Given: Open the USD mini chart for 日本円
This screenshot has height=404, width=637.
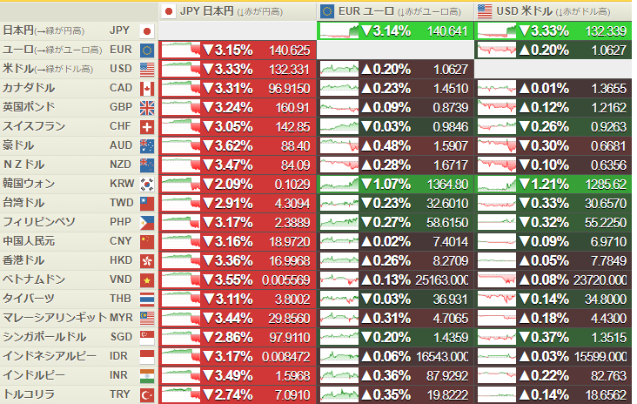Looking at the screenshot, I should pyautogui.click(x=496, y=30).
